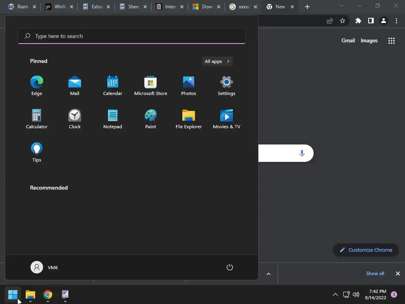Show hidden system tray icons
Viewport: 405px width, 304px height.
point(335,294)
